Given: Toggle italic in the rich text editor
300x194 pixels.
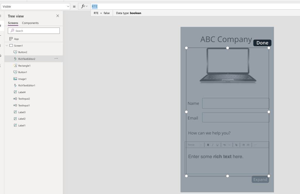Looking at the screenshot, I should point(213,145).
